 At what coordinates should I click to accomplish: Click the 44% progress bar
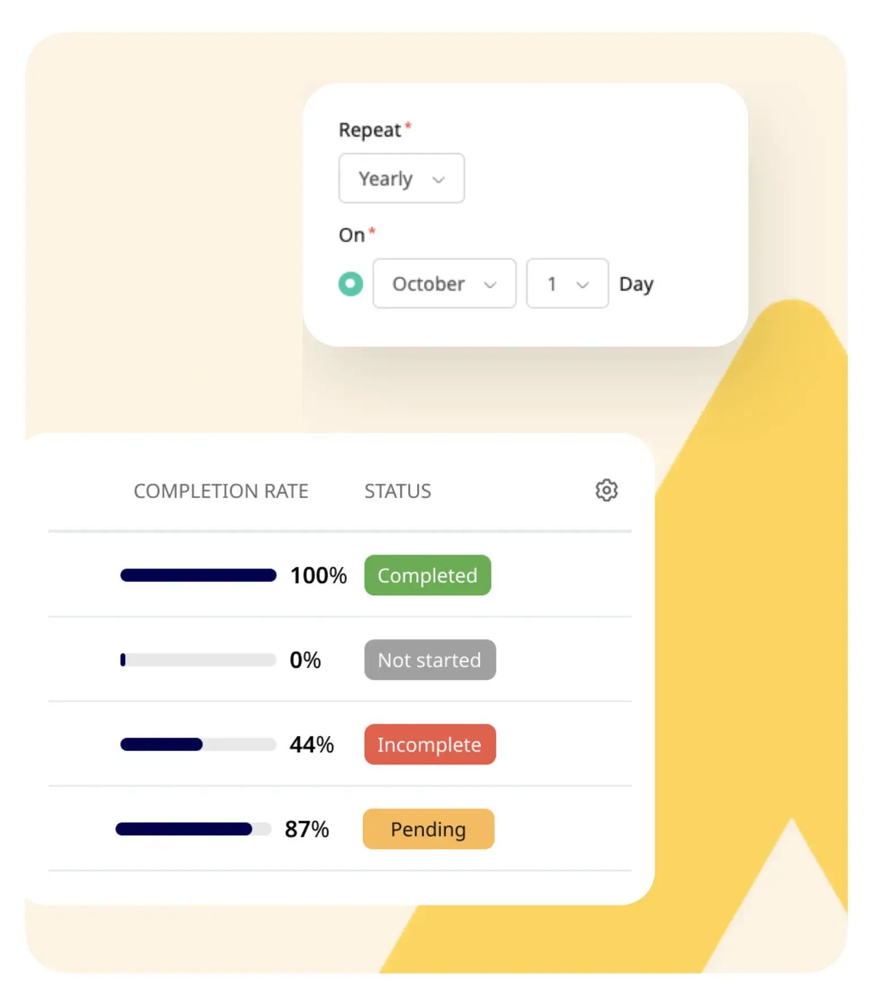coord(198,744)
